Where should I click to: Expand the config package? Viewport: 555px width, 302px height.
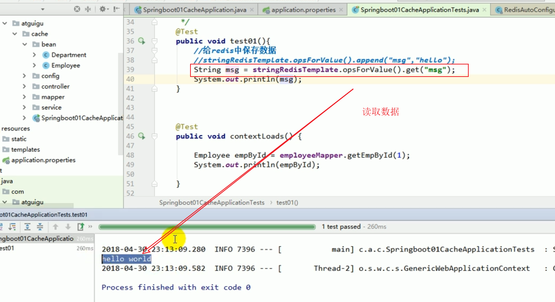tap(24, 76)
